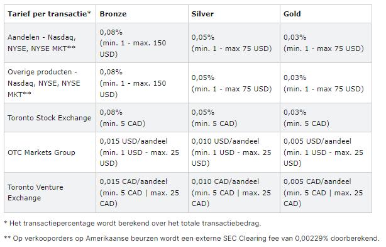Click Gold rate for Overige producten

pyautogui.click(x=324, y=83)
